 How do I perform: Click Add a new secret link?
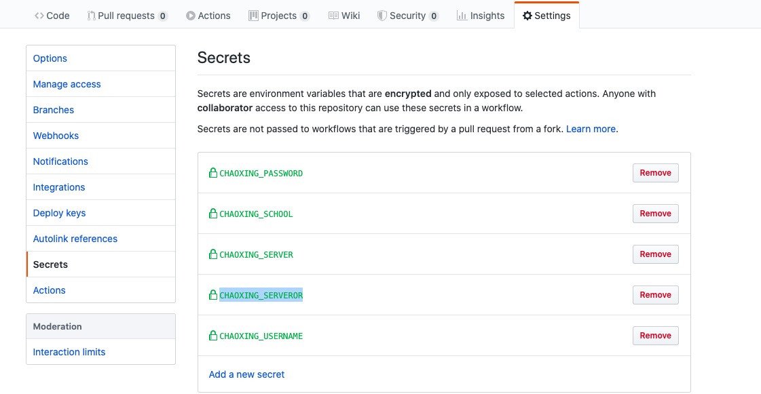click(x=246, y=374)
